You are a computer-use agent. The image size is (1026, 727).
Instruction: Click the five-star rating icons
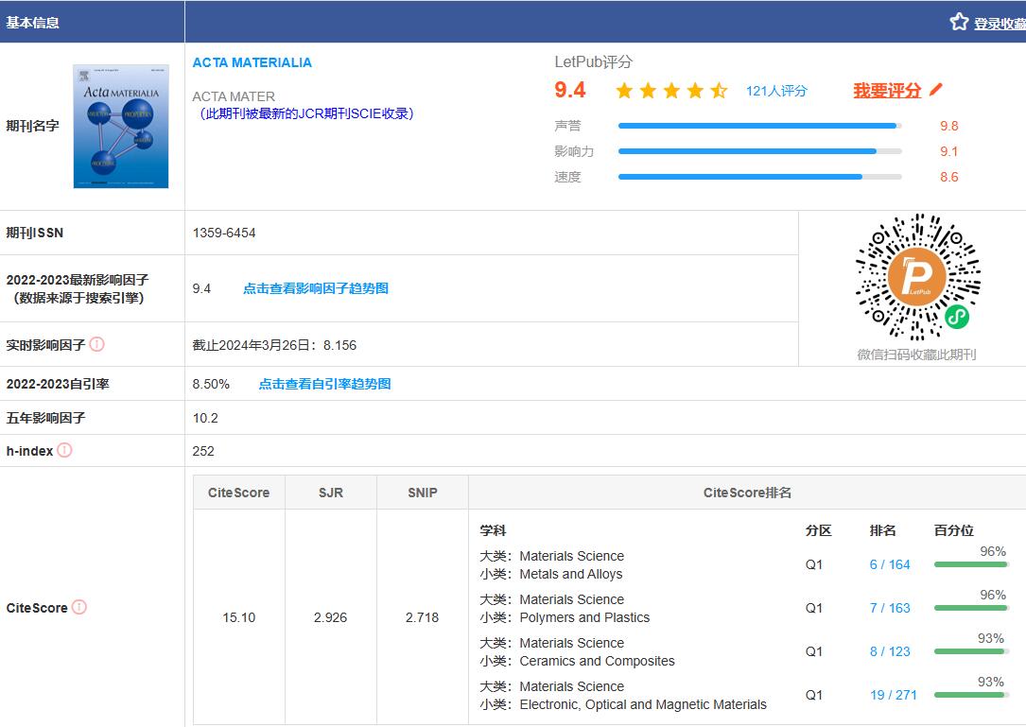coord(670,91)
